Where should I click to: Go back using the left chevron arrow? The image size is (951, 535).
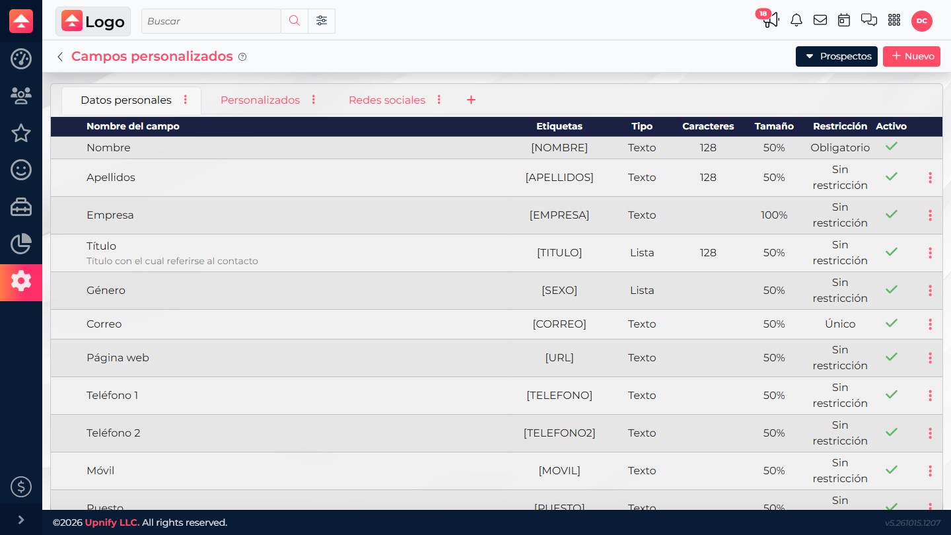[60, 57]
